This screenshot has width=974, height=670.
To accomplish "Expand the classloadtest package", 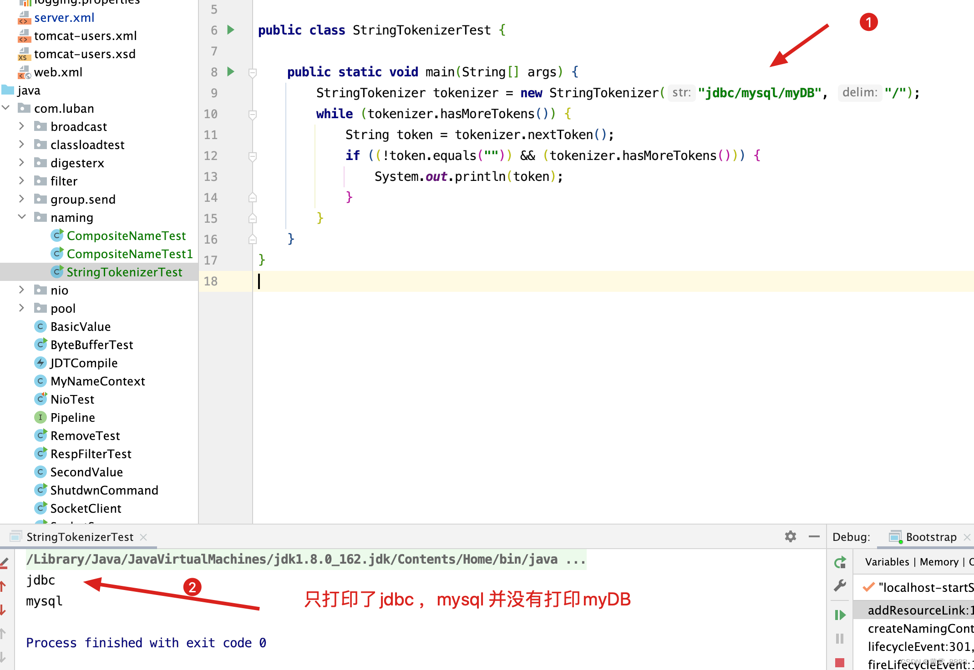I will tap(21, 144).
